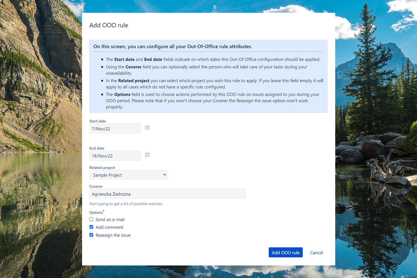Edit the End date field showing 18/Nov/22
Image resolution: width=417 pixels, height=278 pixels.
115,156
